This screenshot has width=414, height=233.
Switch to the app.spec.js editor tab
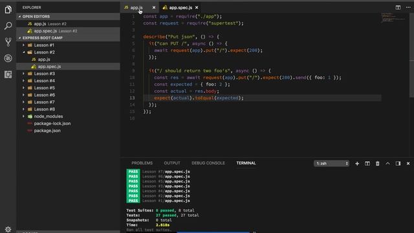pyautogui.click(x=180, y=8)
